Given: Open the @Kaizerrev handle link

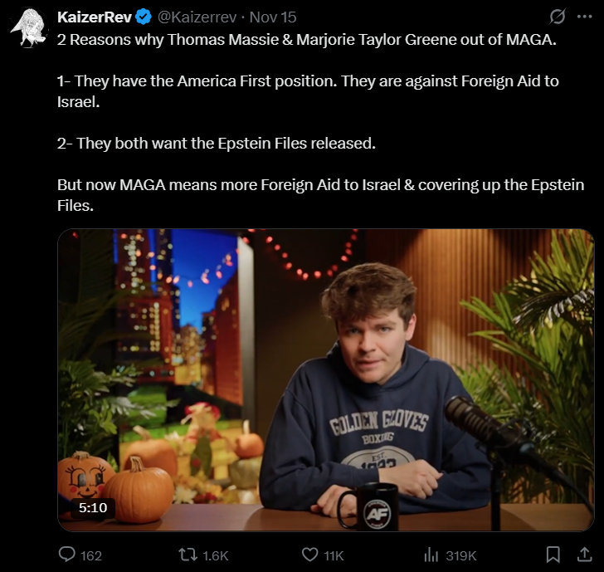Looking at the screenshot, I should (197, 17).
